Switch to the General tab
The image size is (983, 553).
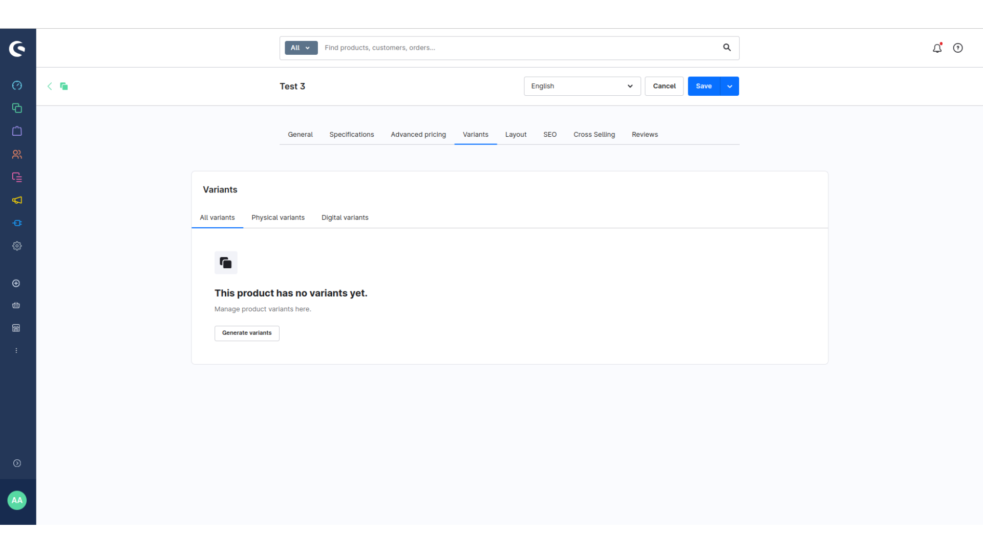pos(300,135)
